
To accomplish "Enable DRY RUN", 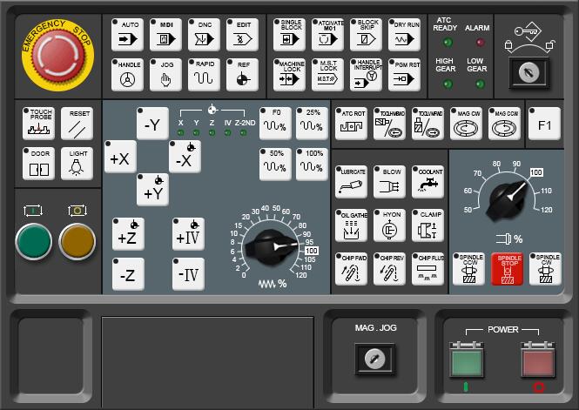I will click(404, 34).
